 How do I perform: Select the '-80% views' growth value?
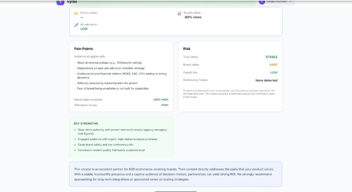[192, 17]
